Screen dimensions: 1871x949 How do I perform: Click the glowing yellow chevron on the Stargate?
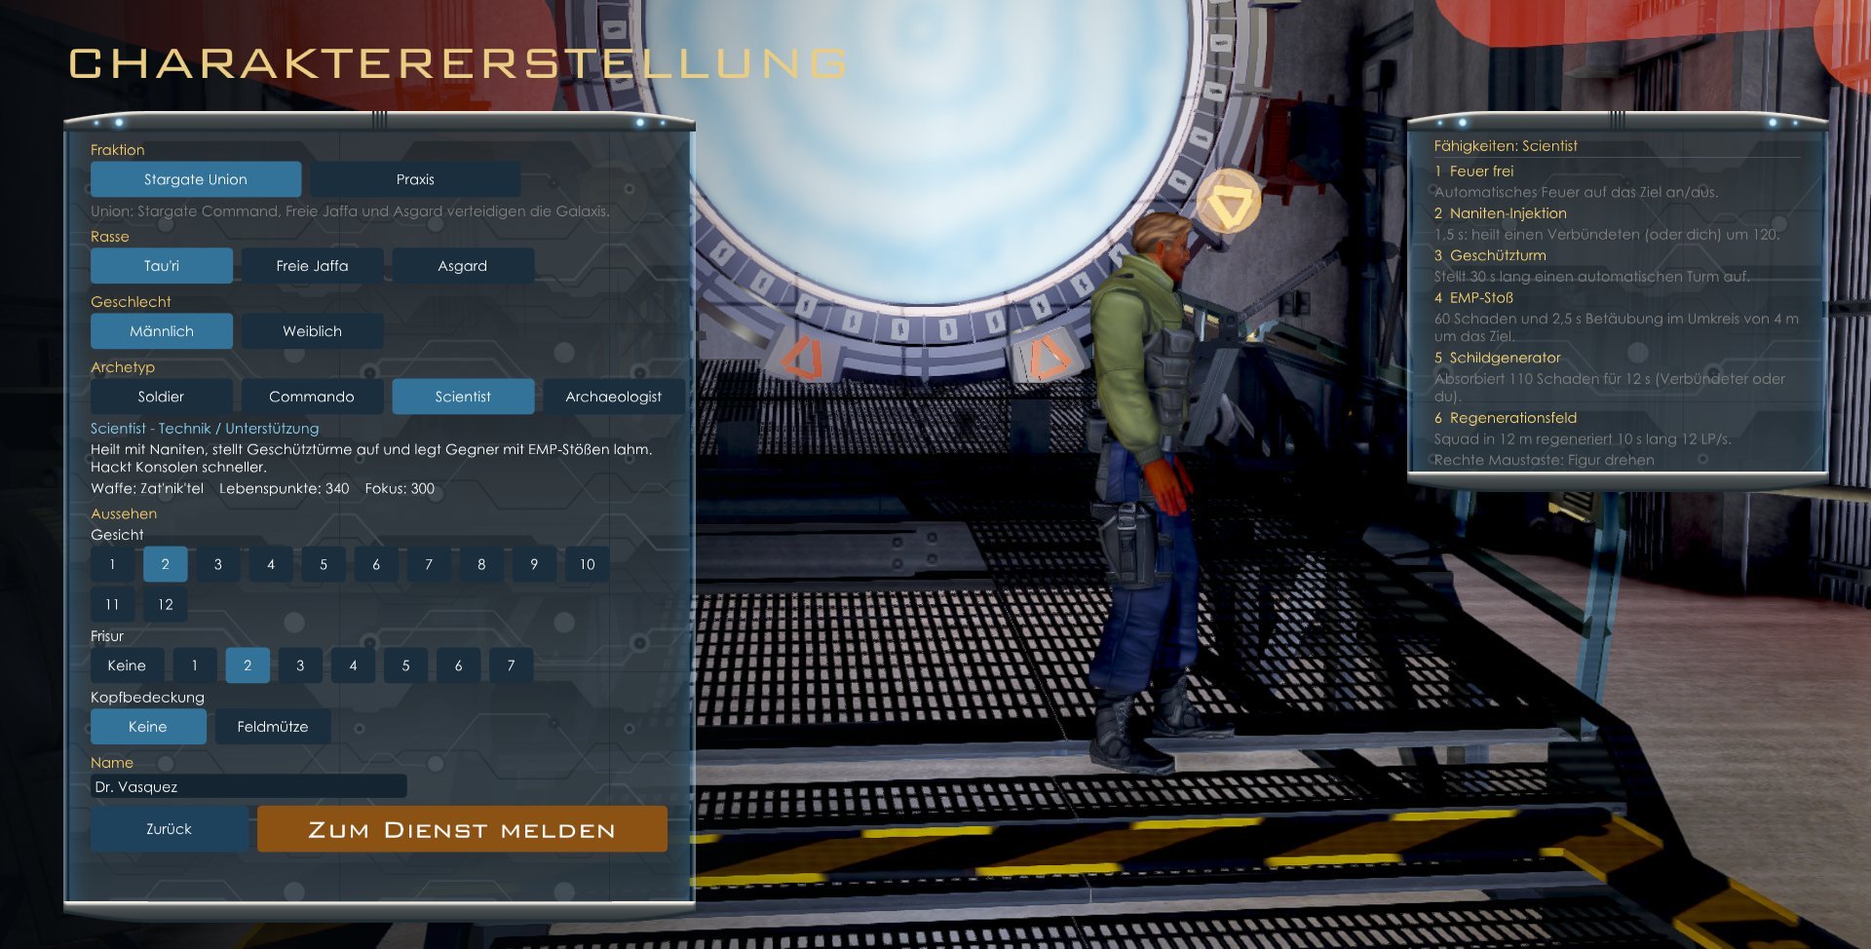[1228, 202]
